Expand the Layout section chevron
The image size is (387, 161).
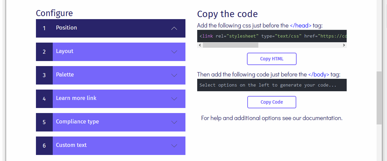pos(174,52)
